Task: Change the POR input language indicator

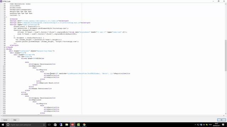Action: [x=210, y=125]
